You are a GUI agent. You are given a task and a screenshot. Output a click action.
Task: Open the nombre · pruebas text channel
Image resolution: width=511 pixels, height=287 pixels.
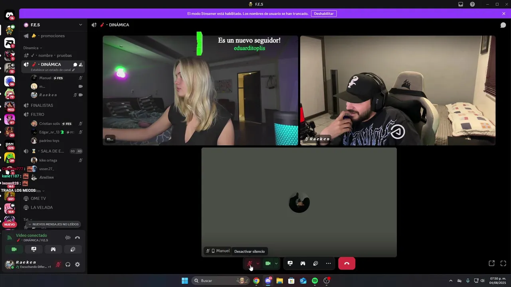point(53,55)
